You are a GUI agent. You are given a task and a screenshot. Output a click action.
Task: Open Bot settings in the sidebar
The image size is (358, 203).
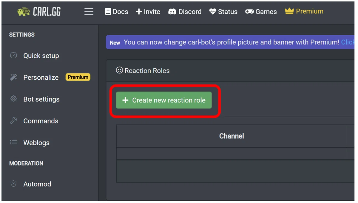[x=41, y=99]
